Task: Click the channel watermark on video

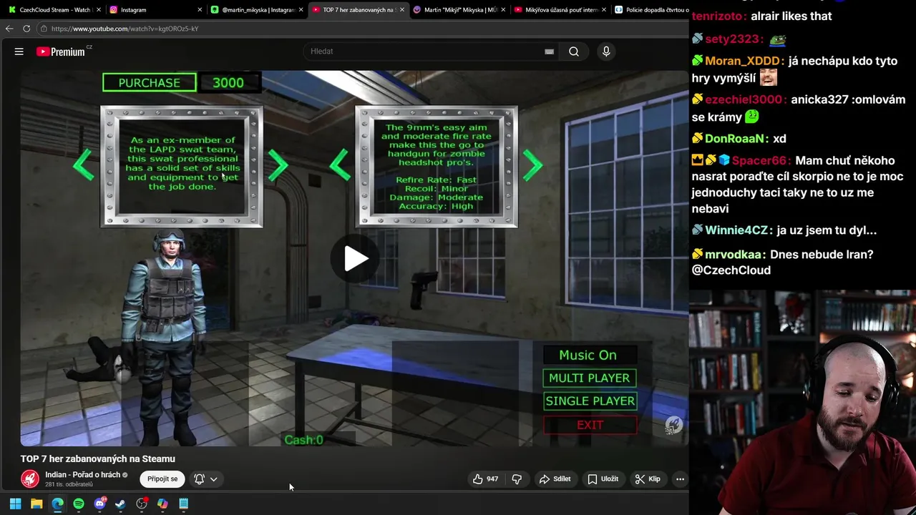Action: click(x=673, y=426)
